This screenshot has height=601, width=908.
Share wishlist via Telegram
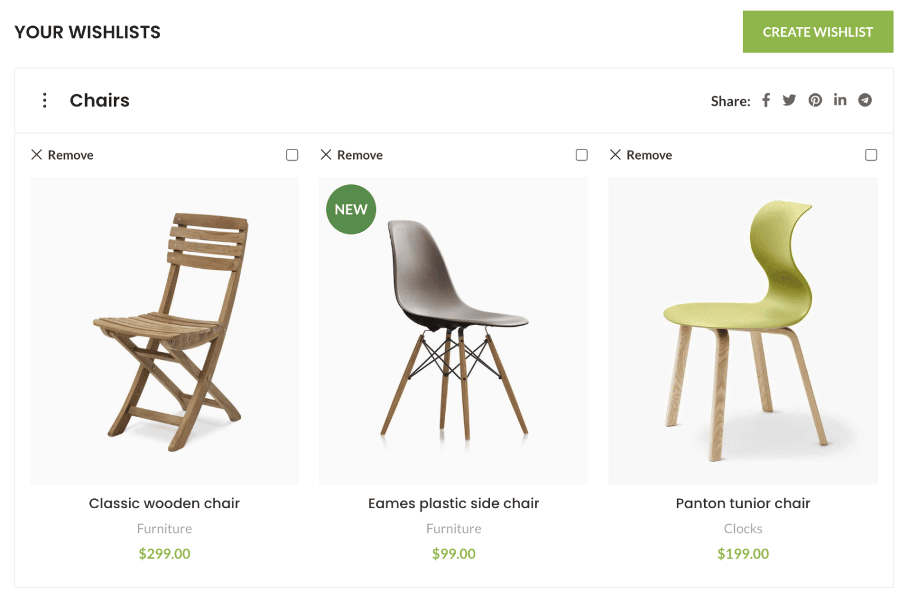865,100
